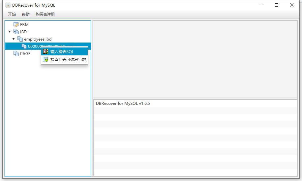Open the 帮助 menu
302x181 pixels.
pyautogui.click(x=26, y=14)
